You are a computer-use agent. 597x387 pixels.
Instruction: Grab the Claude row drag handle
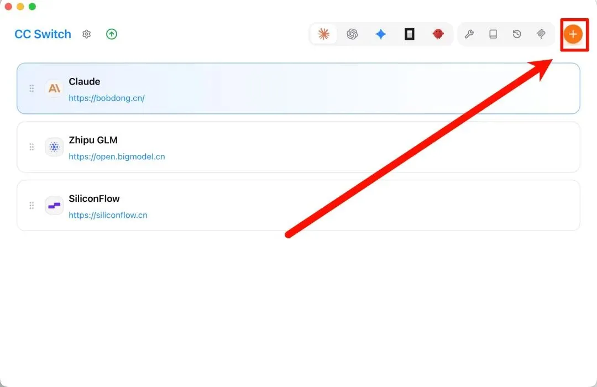pos(32,88)
